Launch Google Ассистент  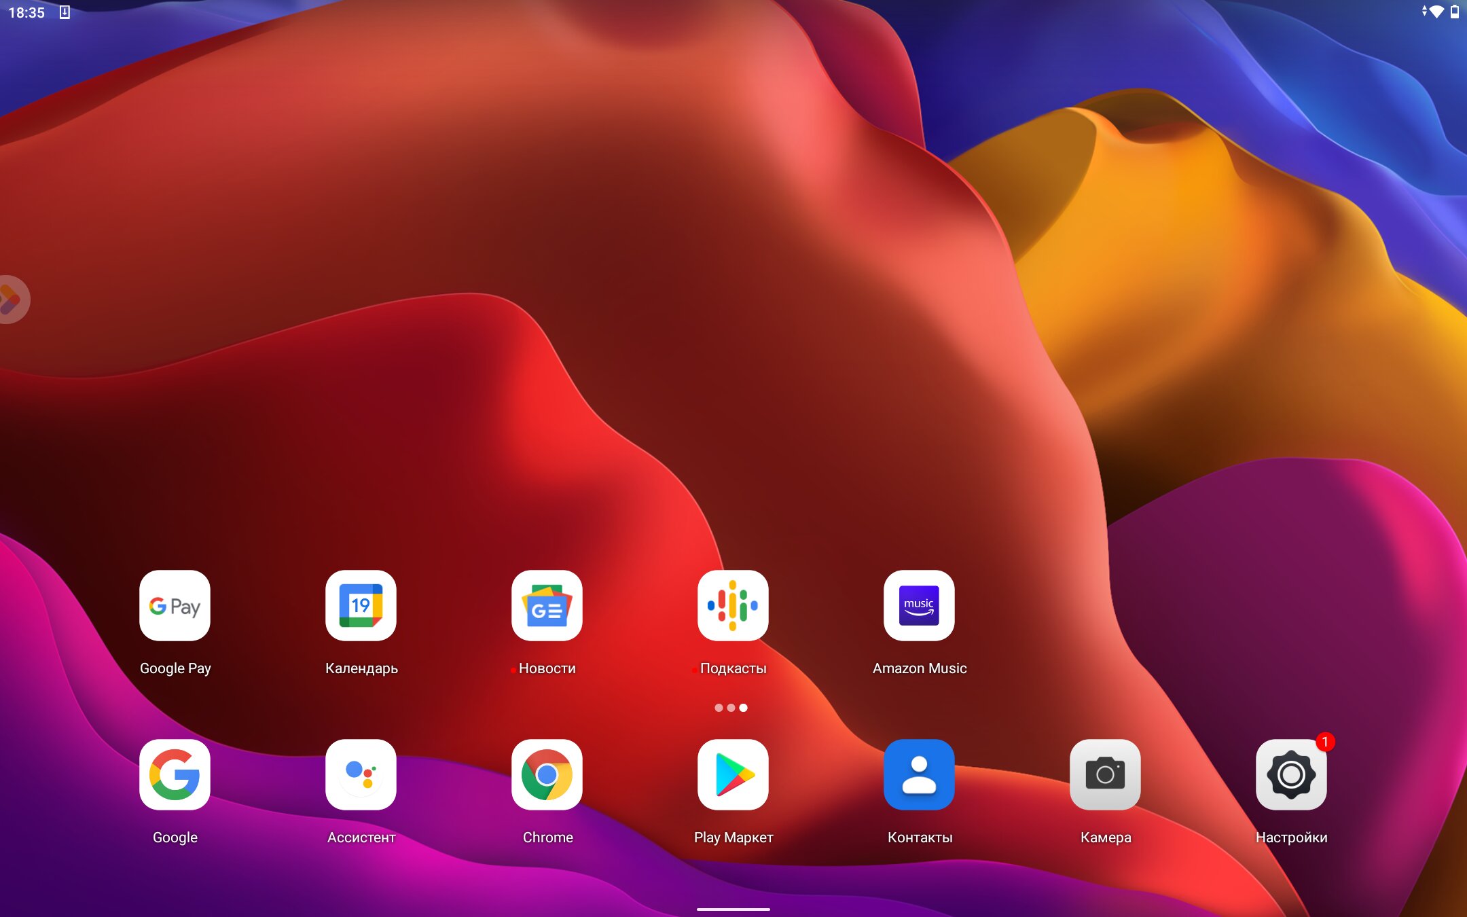361,774
